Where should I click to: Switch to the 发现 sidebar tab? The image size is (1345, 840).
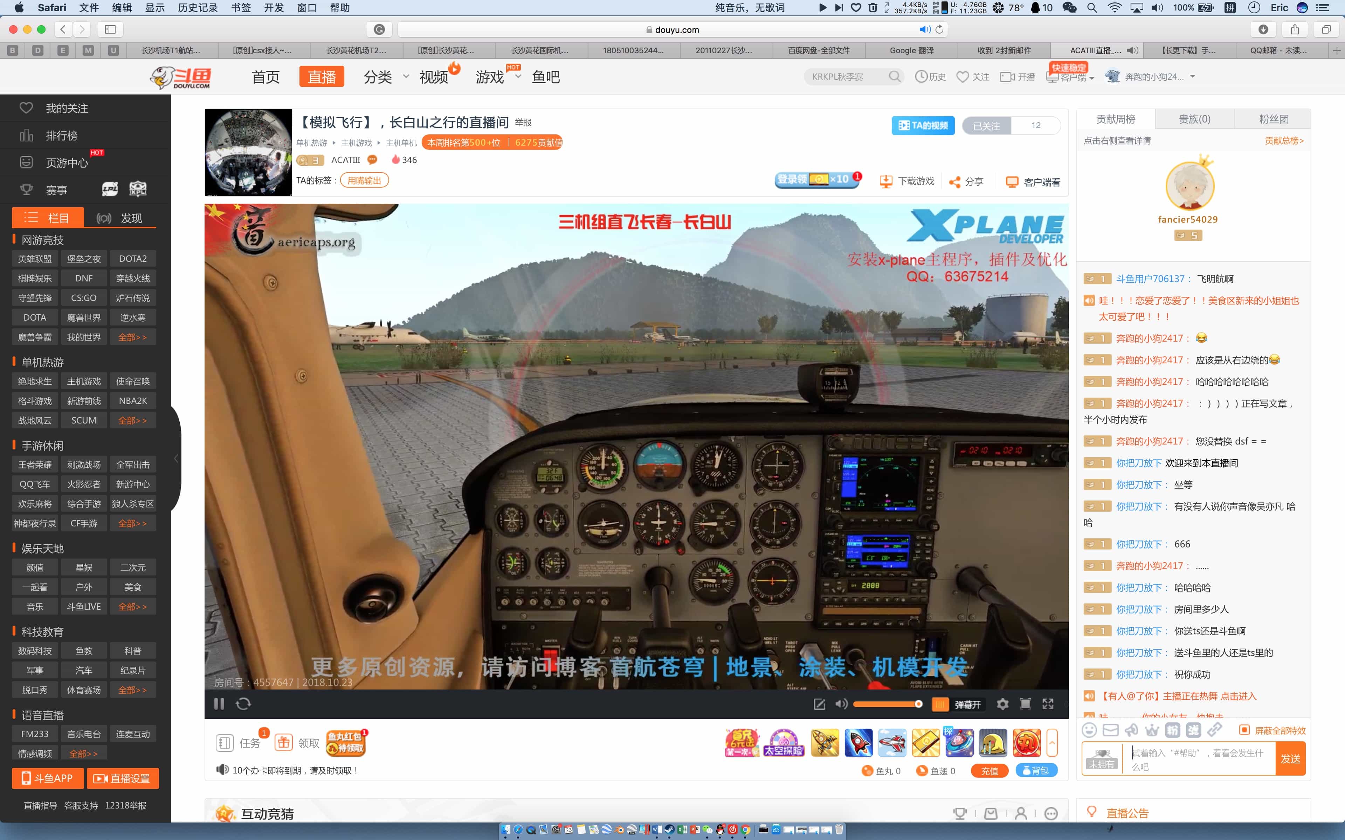[x=120, y=218]
